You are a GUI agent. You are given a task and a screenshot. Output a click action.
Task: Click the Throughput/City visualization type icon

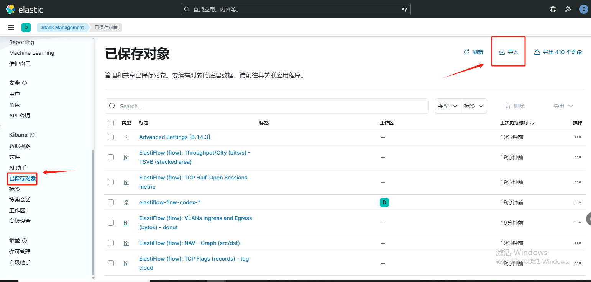point(126,157)
